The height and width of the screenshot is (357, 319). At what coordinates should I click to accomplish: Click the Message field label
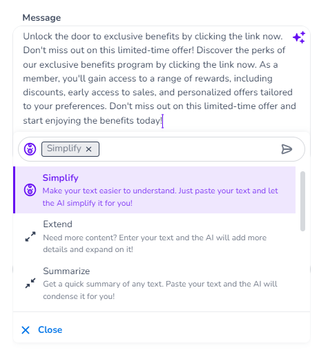click(x=41, y=18)
